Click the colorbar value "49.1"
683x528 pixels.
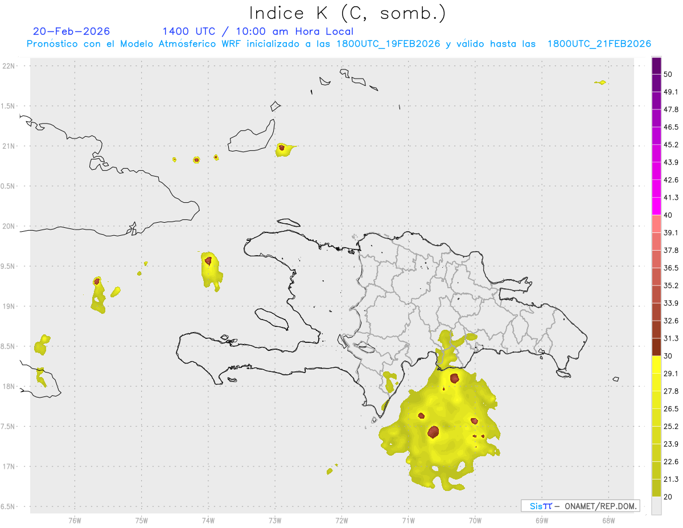click(670, 92)
